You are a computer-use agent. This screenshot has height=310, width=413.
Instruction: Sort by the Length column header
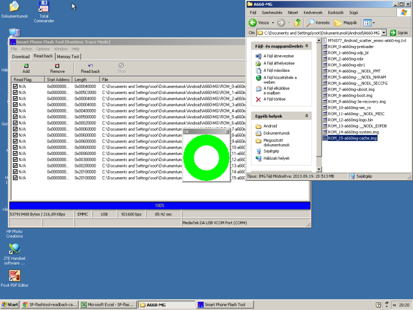click(x=86, y=80)
